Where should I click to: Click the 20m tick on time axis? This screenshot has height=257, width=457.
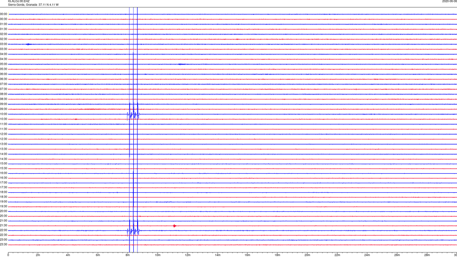point(307,255)
